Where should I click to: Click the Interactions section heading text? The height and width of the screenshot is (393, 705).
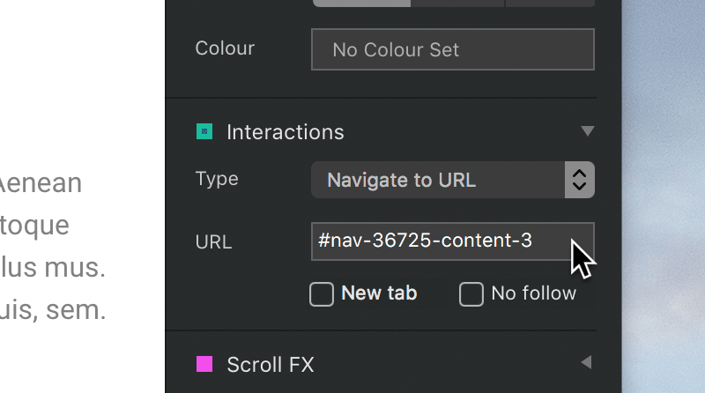285,132
